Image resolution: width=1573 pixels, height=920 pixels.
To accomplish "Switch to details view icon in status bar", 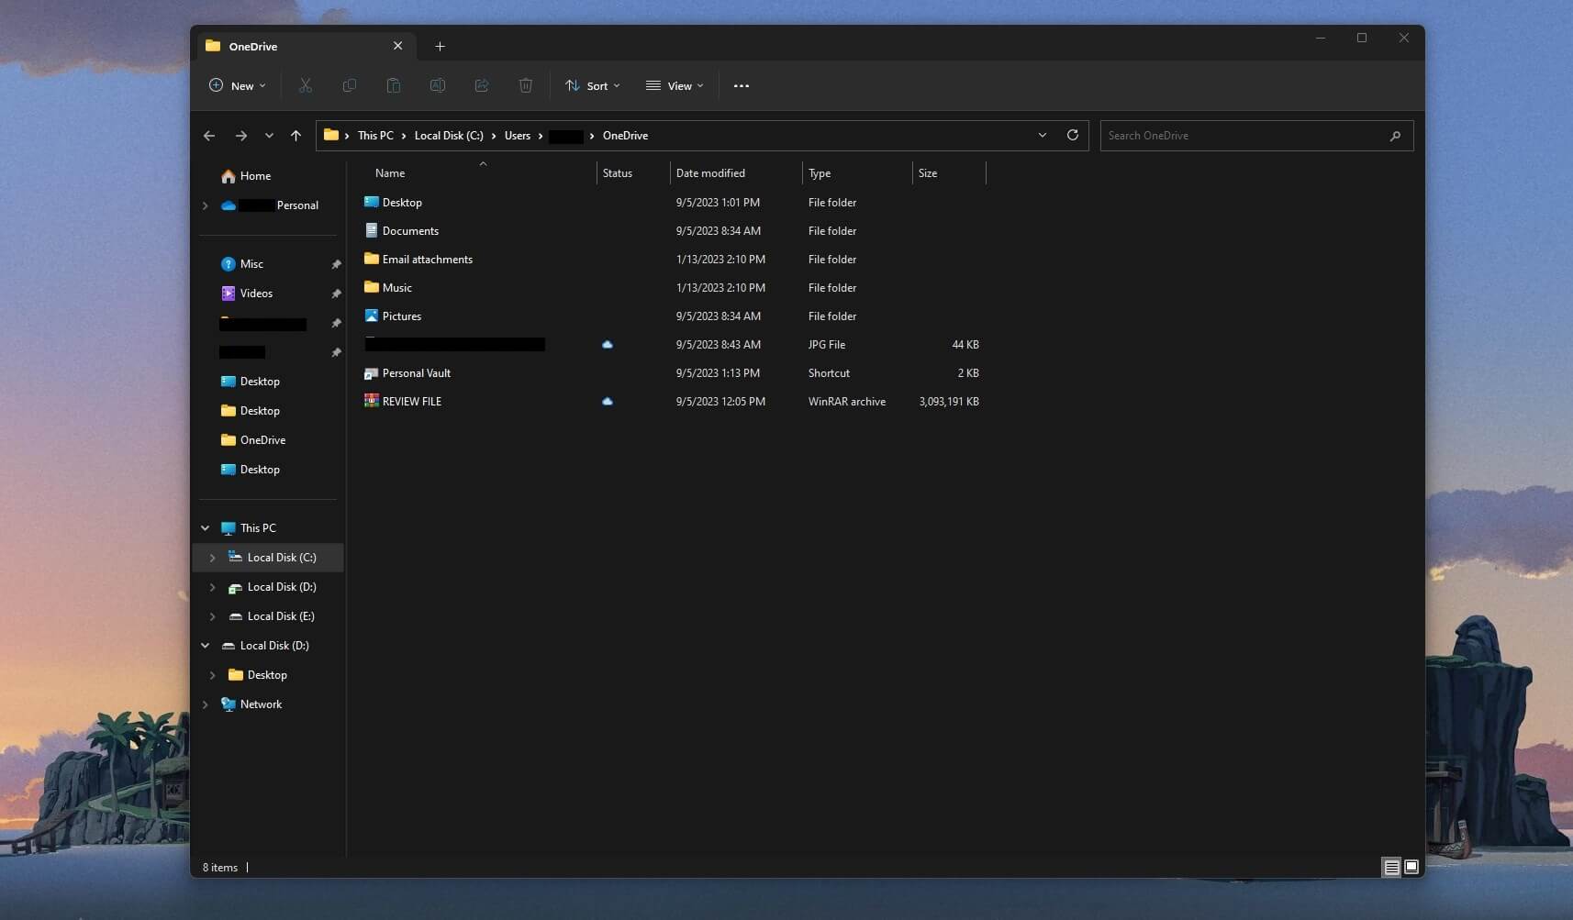I will point(1392,867).
